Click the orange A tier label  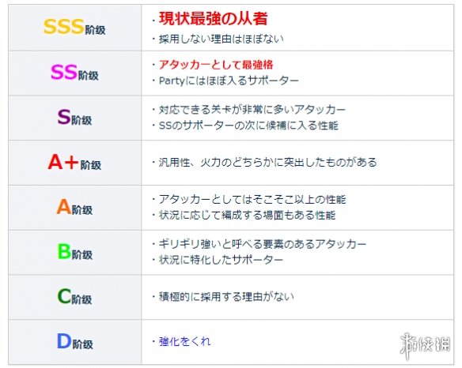point(74,207)
